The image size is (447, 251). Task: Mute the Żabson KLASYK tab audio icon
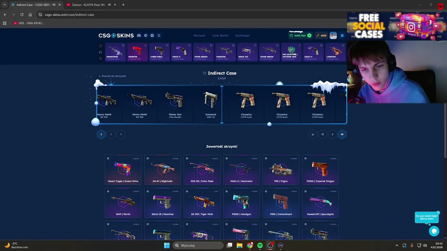tap(109, 5)
